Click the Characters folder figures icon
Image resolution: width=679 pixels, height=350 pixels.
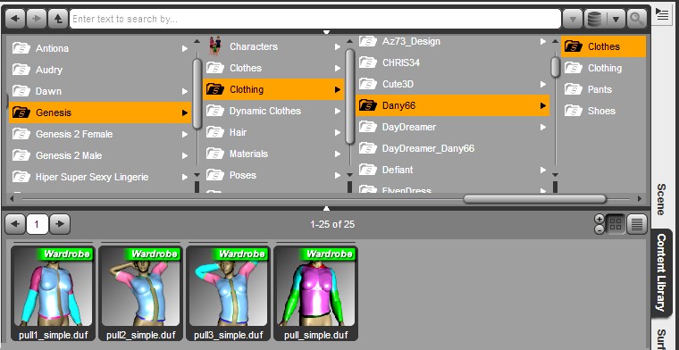(x=215, y=46)
